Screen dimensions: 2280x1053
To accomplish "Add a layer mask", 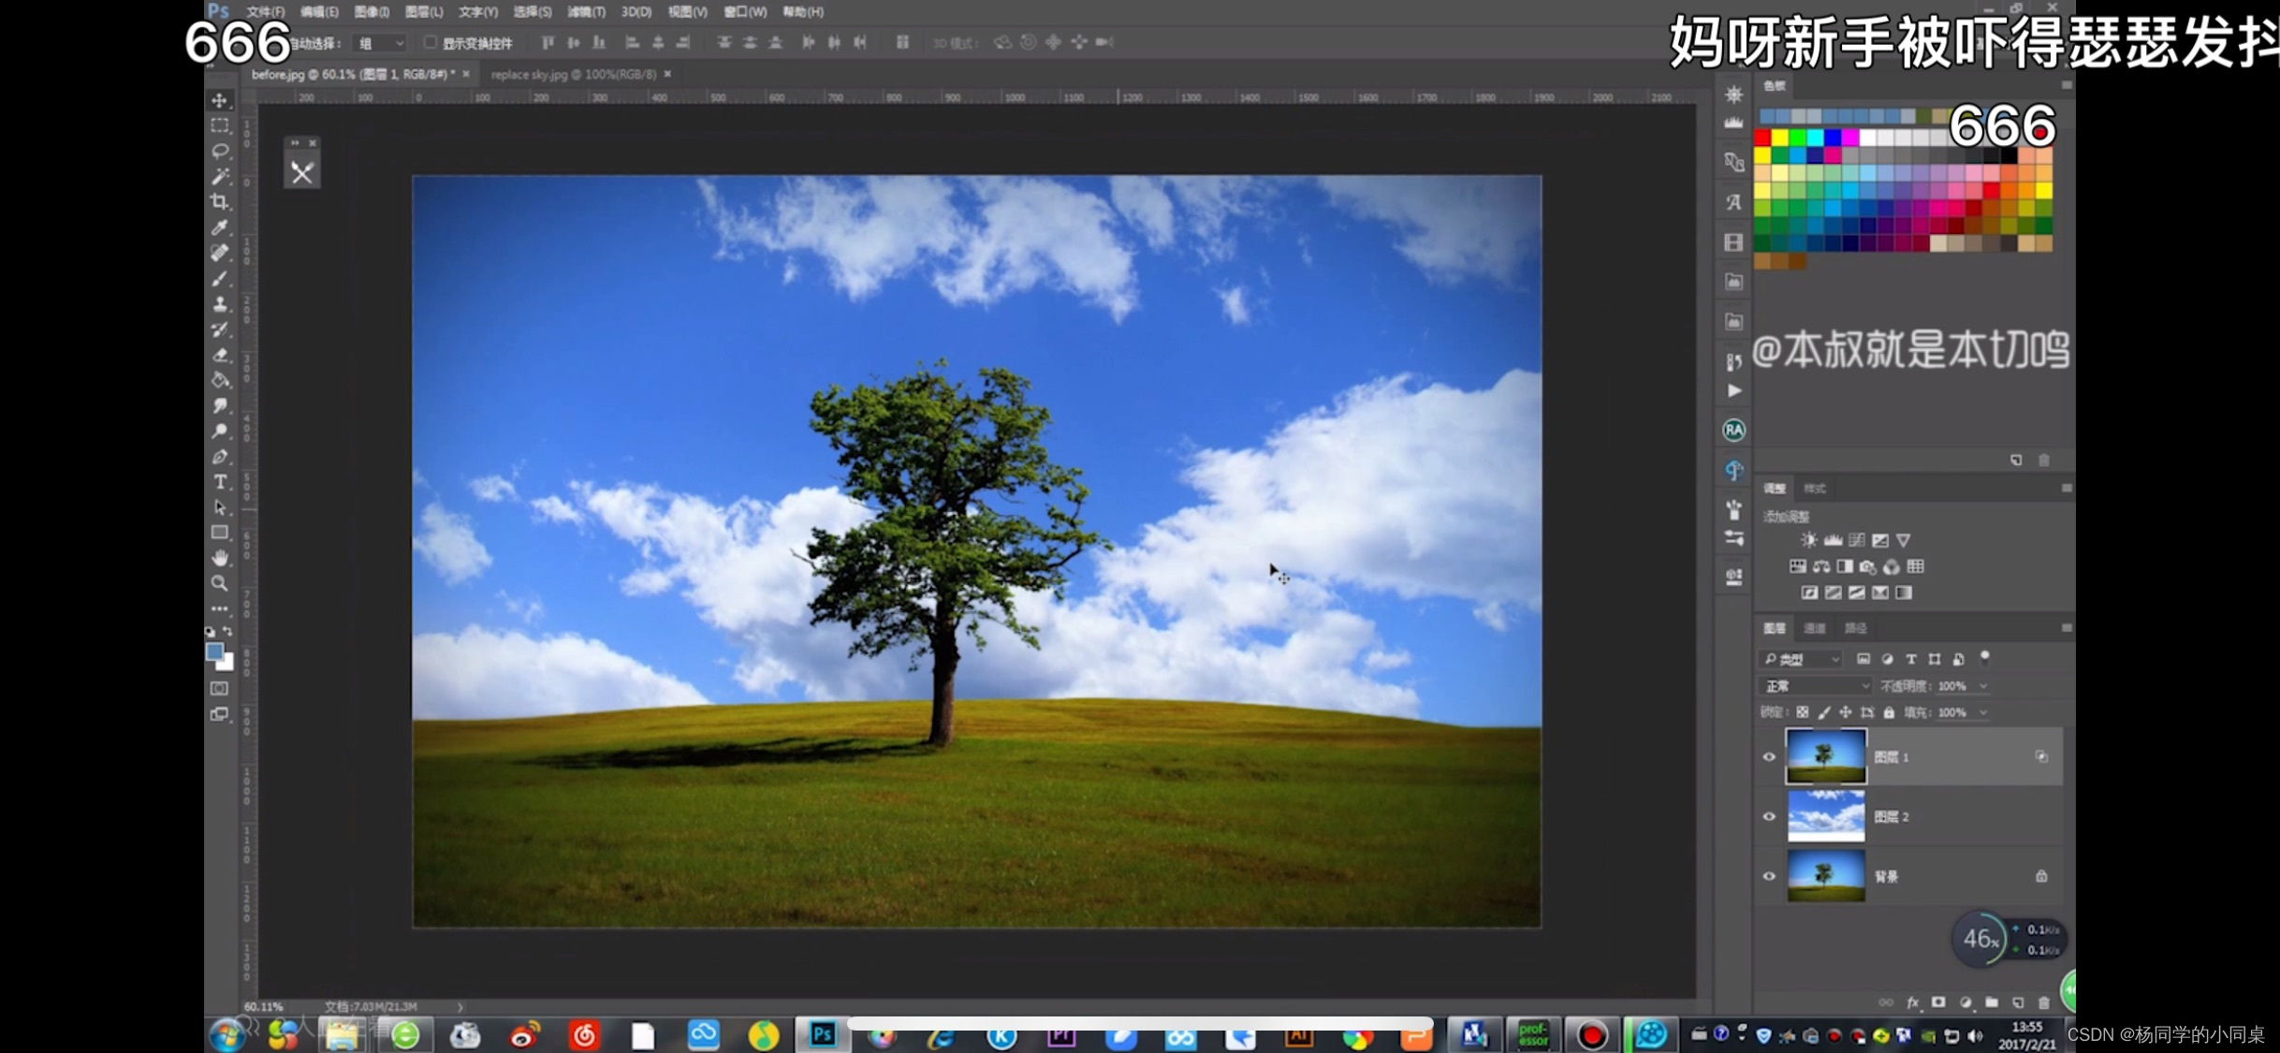I will pos(1938,1002).
